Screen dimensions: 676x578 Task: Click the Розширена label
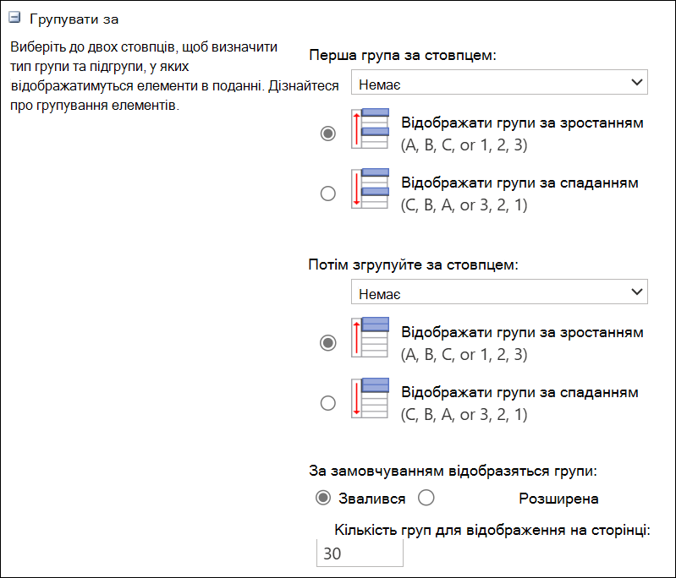[x=558, y=499]
